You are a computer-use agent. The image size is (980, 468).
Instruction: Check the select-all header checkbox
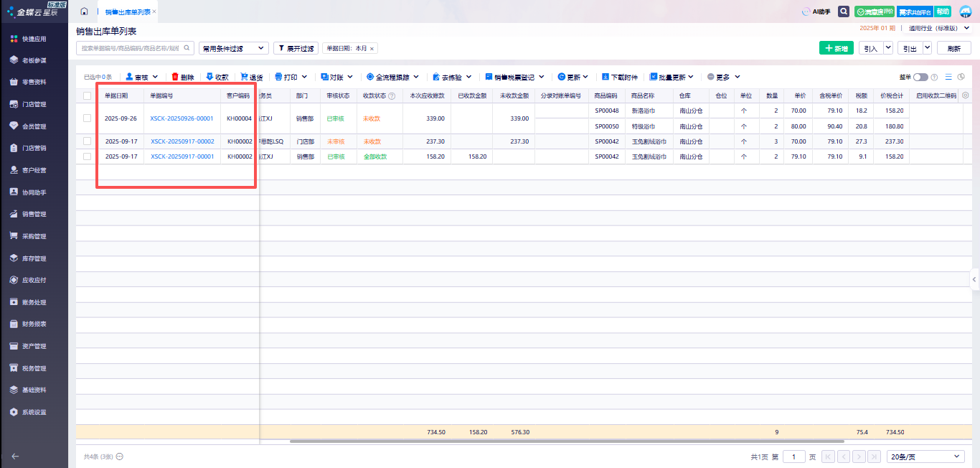(87, 95)
